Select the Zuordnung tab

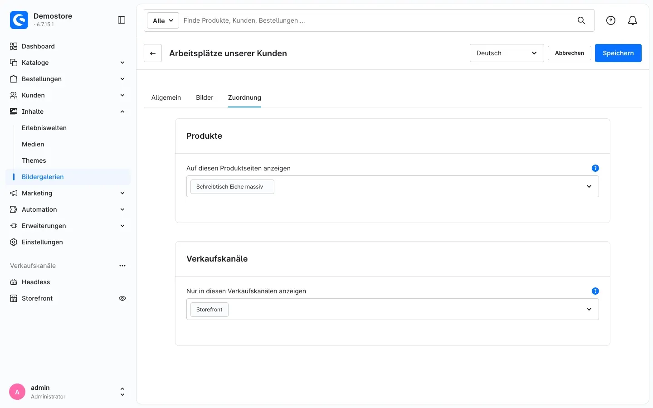point(244,97)
